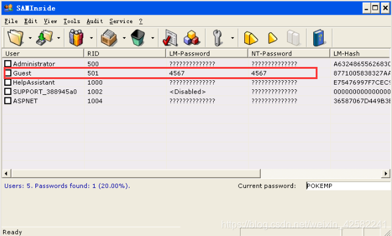Click the grayed-out stop attack icon

[293, 38]
